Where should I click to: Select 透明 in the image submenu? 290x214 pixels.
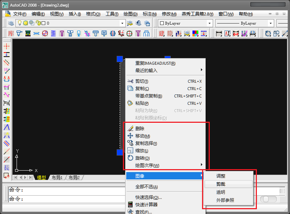click(229, 192)
